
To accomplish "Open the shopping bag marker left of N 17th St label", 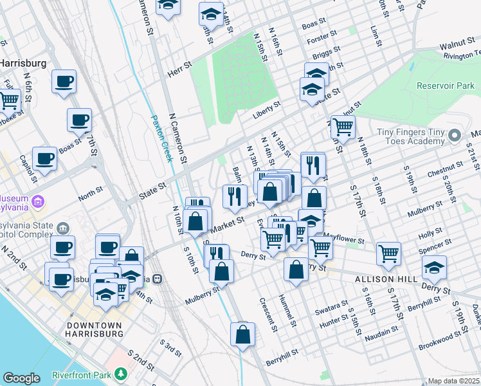I will coord(314,199).
